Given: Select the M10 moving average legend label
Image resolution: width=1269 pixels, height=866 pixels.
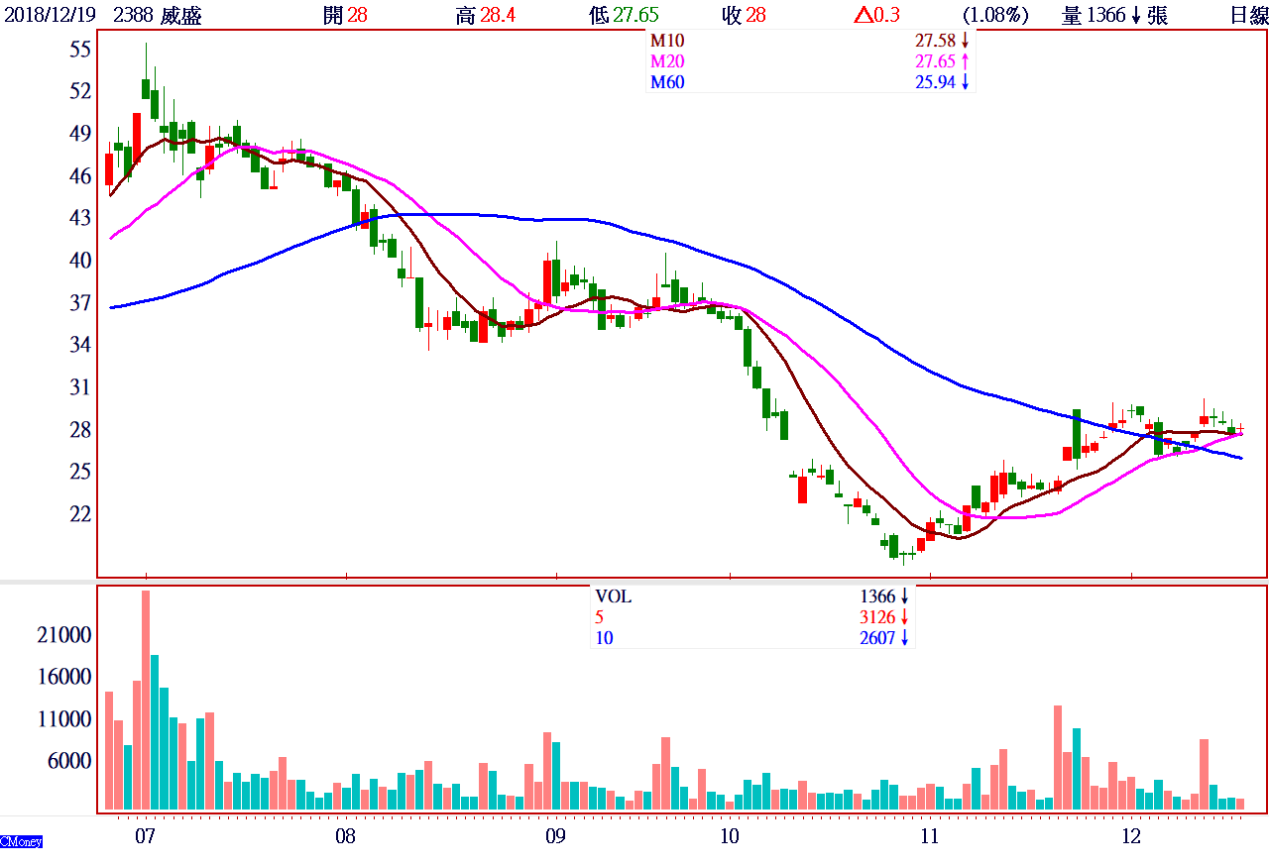Looking at the screenshot, I should tap(666, 41).
